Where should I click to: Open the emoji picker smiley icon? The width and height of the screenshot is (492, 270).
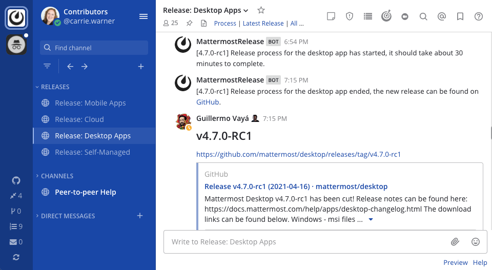(x=475, y=242)
